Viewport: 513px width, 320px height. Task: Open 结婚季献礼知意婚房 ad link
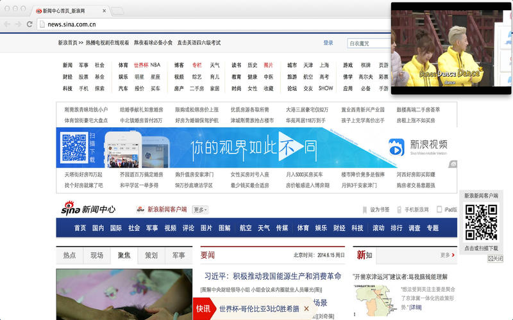tap(141, 109)
